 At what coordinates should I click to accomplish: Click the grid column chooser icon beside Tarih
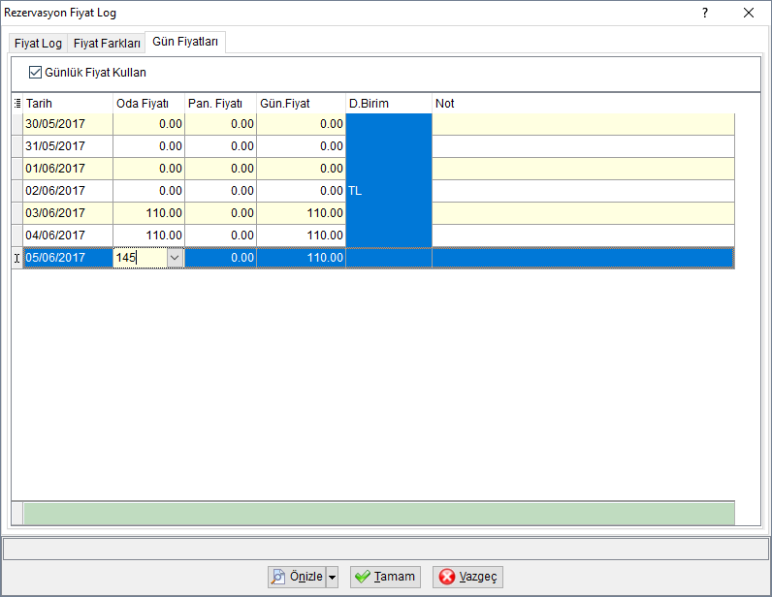point(17,104)
